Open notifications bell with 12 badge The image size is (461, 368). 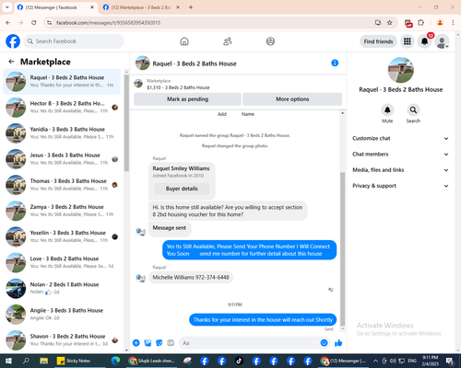click(x=425, y=41)
